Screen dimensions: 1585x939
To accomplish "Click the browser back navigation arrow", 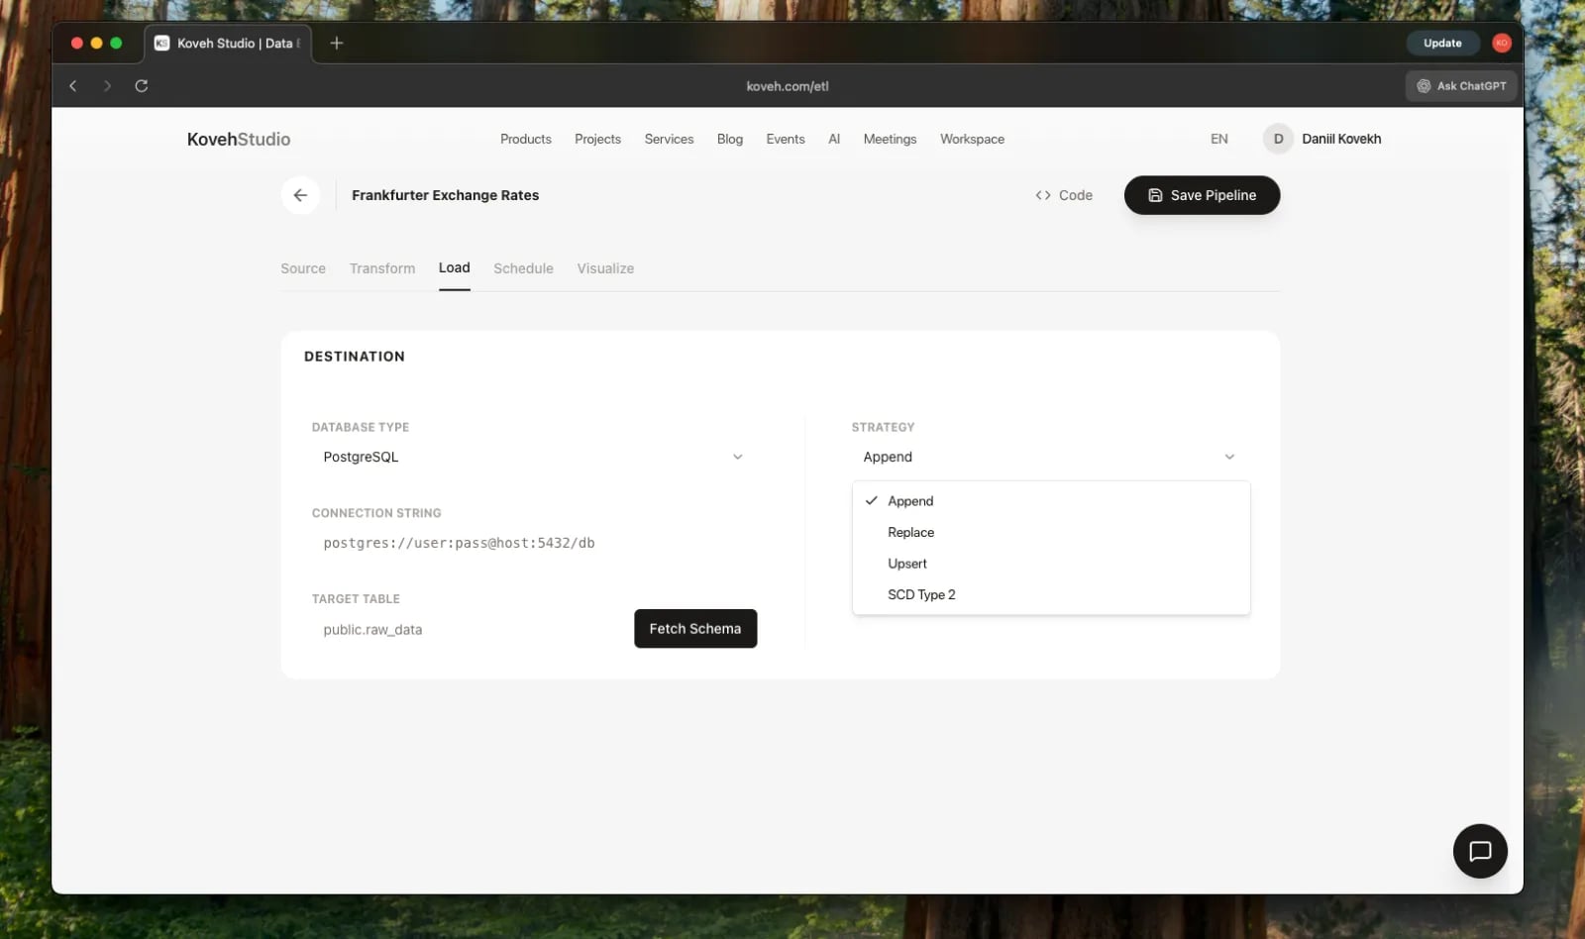I will (x=73, y=86).
